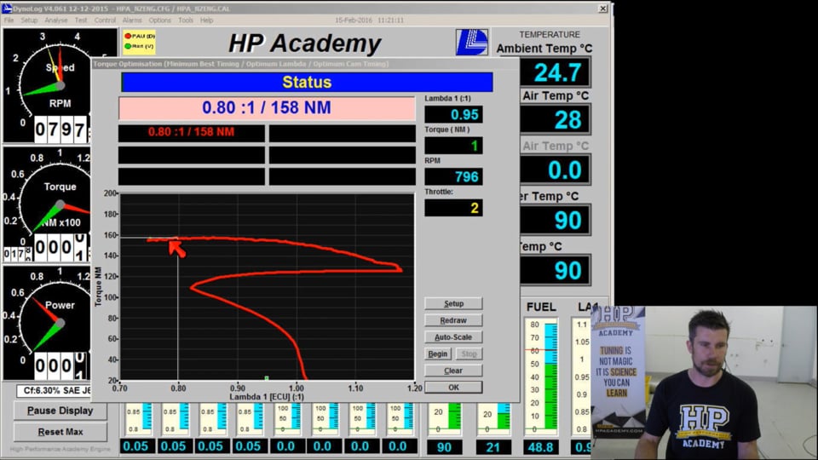Click the red 0.80 :1 / 158 NM log entry
The image size is (818, 460).
point(191,132)
